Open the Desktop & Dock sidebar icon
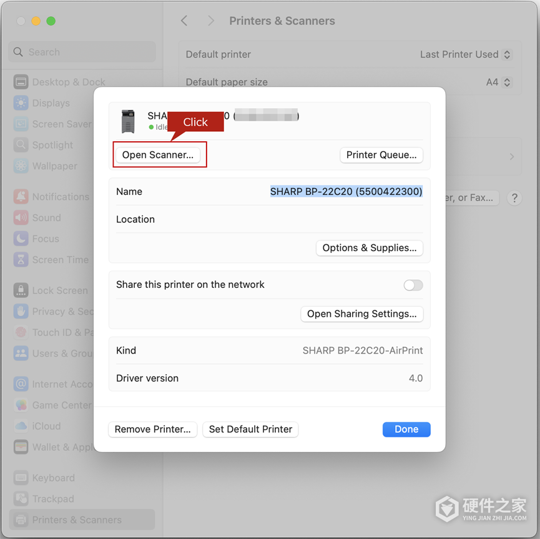Viewport: 540px width, 539px height. (x=21, y=82)
